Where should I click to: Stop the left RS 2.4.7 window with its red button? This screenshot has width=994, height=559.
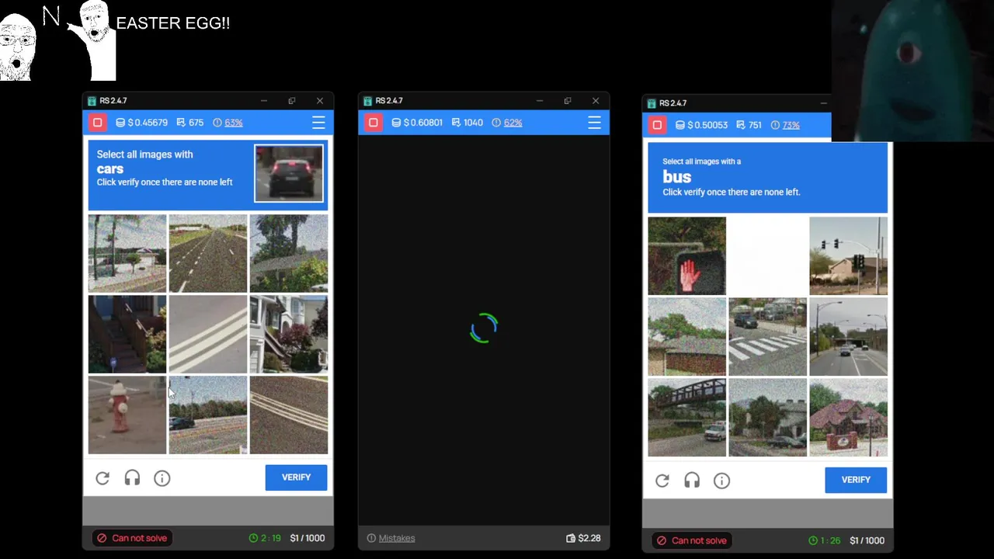pyautogui.click(x=97, y=123)
